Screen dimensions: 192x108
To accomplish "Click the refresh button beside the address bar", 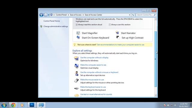I will 133,15.
